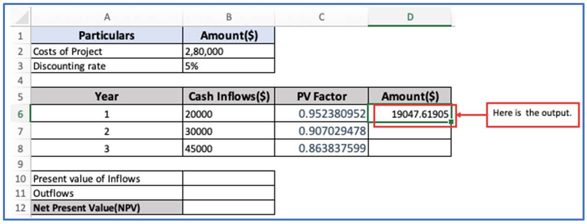The image size is (587, 224).
Task: Select the Year 3 cell
Action: [x=106, y=148]
